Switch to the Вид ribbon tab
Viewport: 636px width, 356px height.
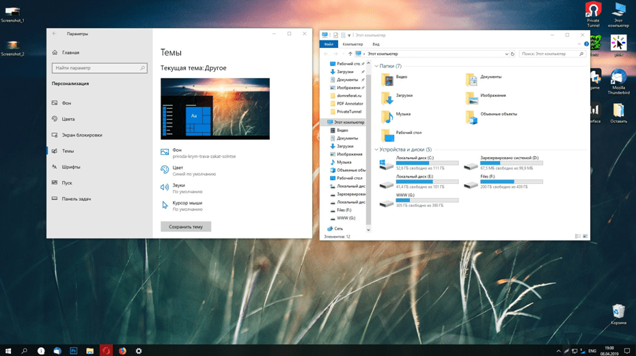376,44
